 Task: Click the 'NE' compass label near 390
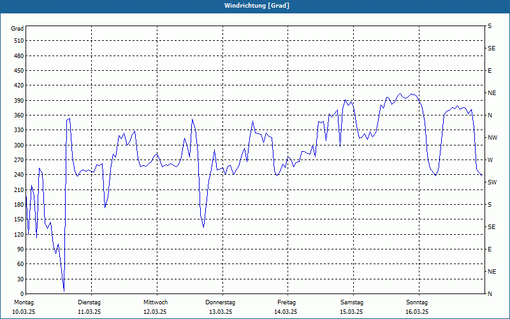492,93
